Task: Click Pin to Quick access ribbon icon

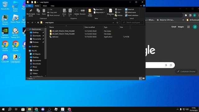Action: tap(31, 12)
